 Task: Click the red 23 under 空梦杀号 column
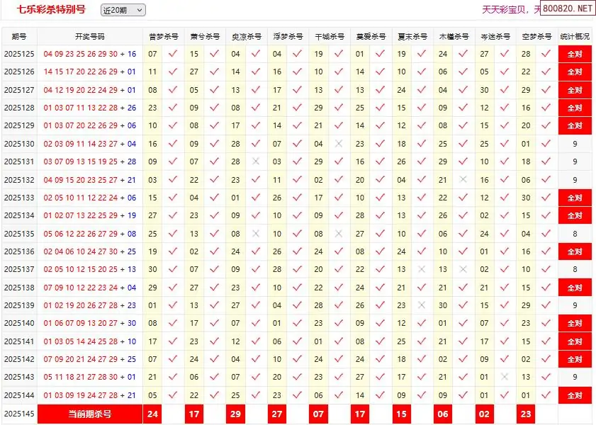tap(525, 414)
